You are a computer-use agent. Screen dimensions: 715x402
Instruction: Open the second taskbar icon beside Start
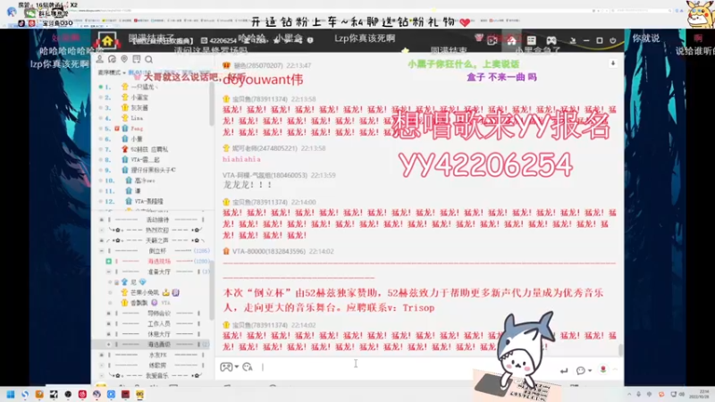coord(25,394)
